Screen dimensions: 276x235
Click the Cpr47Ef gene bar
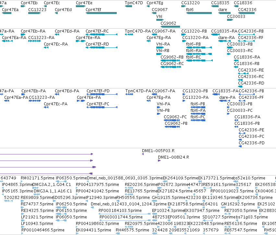(x=101, y=13)
